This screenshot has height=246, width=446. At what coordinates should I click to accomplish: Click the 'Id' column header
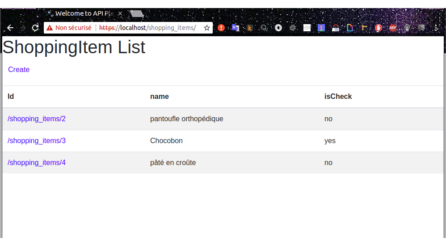(x=11, y=97)
